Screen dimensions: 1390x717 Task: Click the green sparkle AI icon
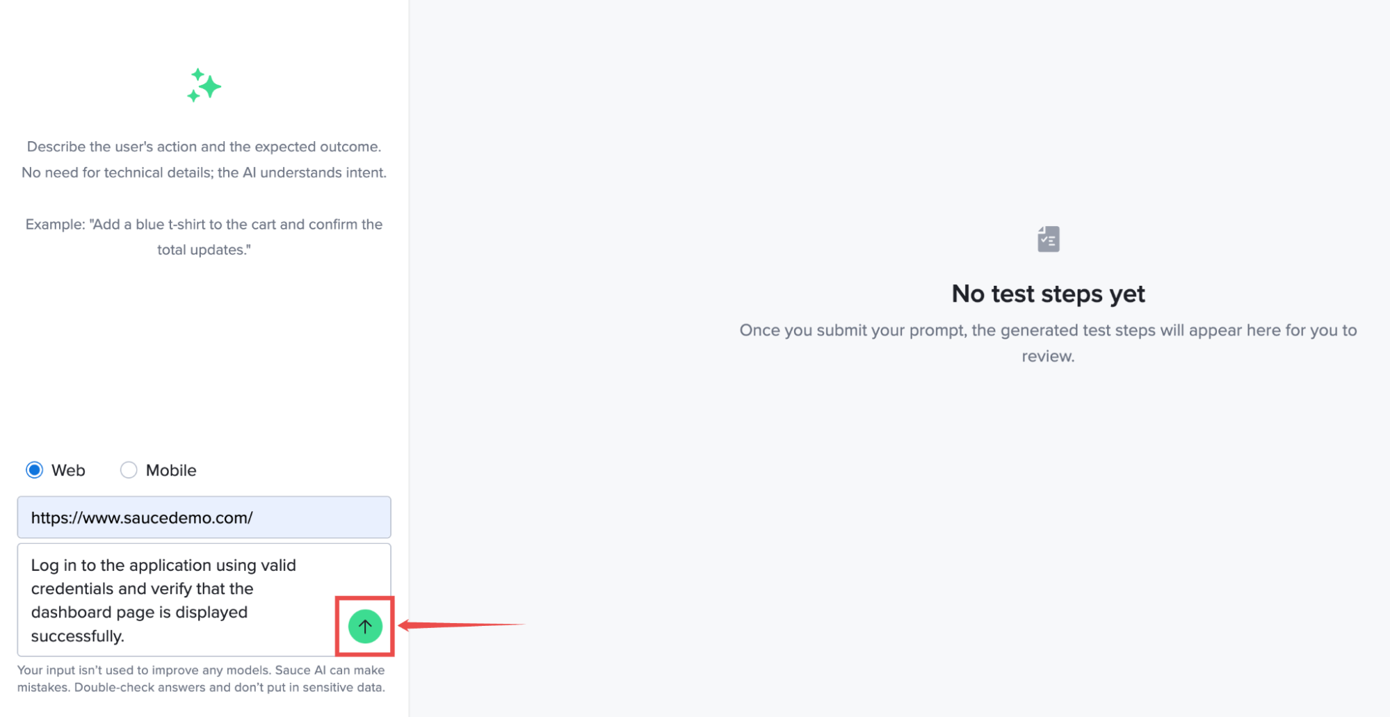click(x=204, y=86)
